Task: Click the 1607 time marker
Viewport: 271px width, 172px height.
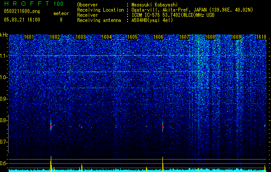Action: (x=184, y=37)
